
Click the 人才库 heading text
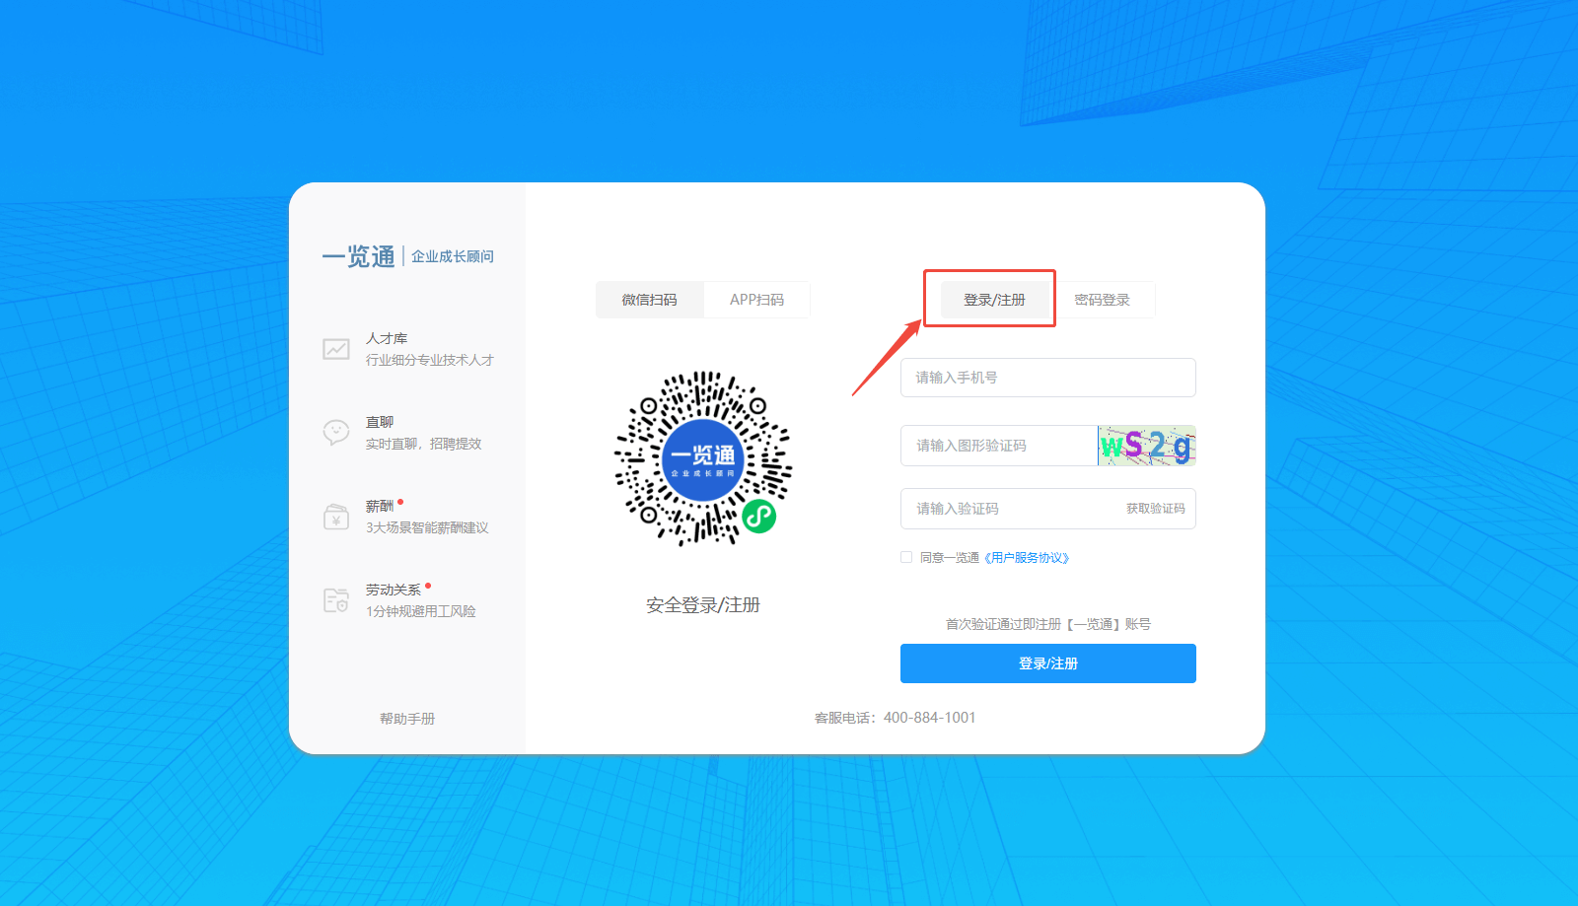click(x=387, y=338)
